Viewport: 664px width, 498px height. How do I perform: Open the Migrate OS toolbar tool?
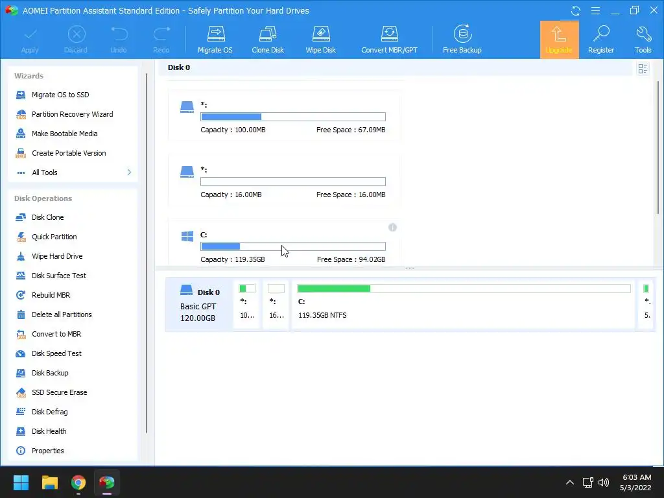coord(215,40)
